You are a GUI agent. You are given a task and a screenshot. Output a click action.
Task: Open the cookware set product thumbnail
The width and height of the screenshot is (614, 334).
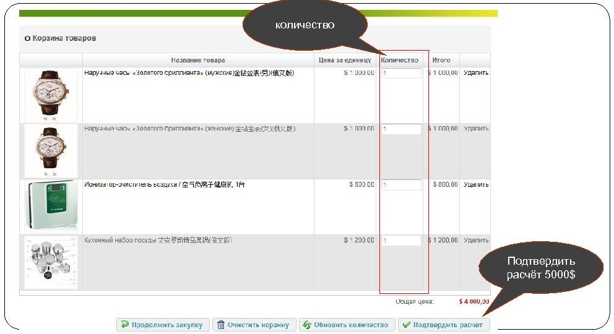51,262
